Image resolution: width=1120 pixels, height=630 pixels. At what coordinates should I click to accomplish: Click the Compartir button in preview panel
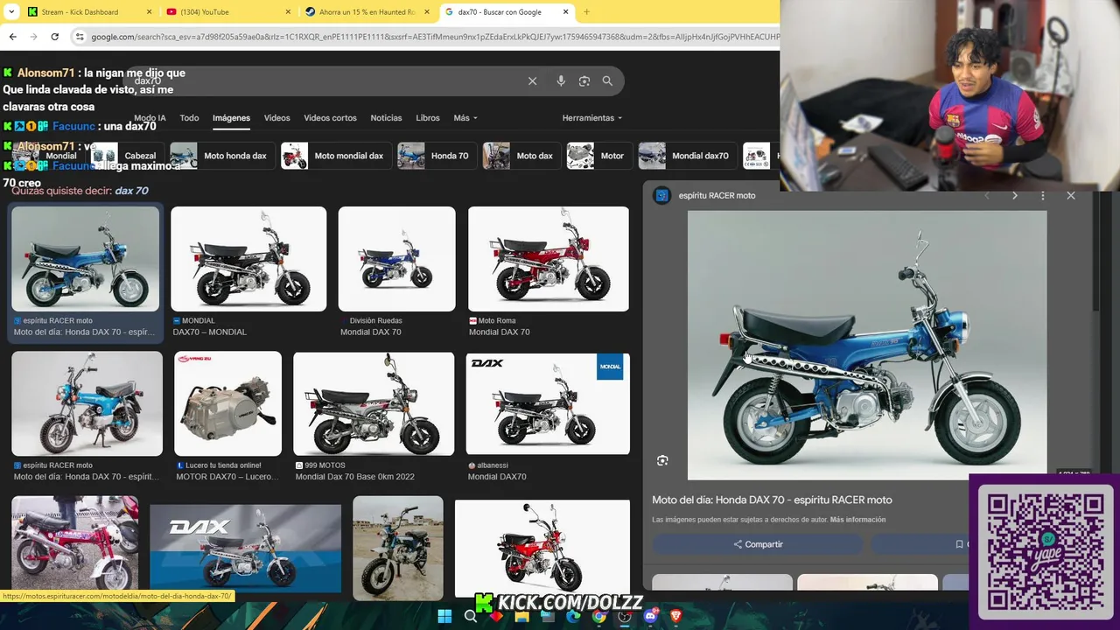758,544
